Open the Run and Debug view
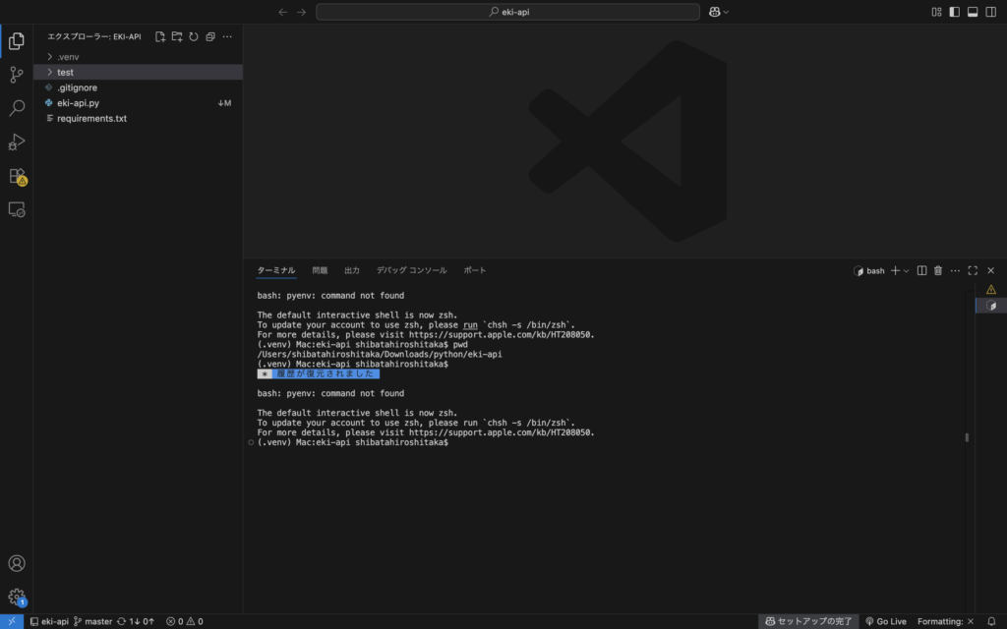 pos(17,142)
